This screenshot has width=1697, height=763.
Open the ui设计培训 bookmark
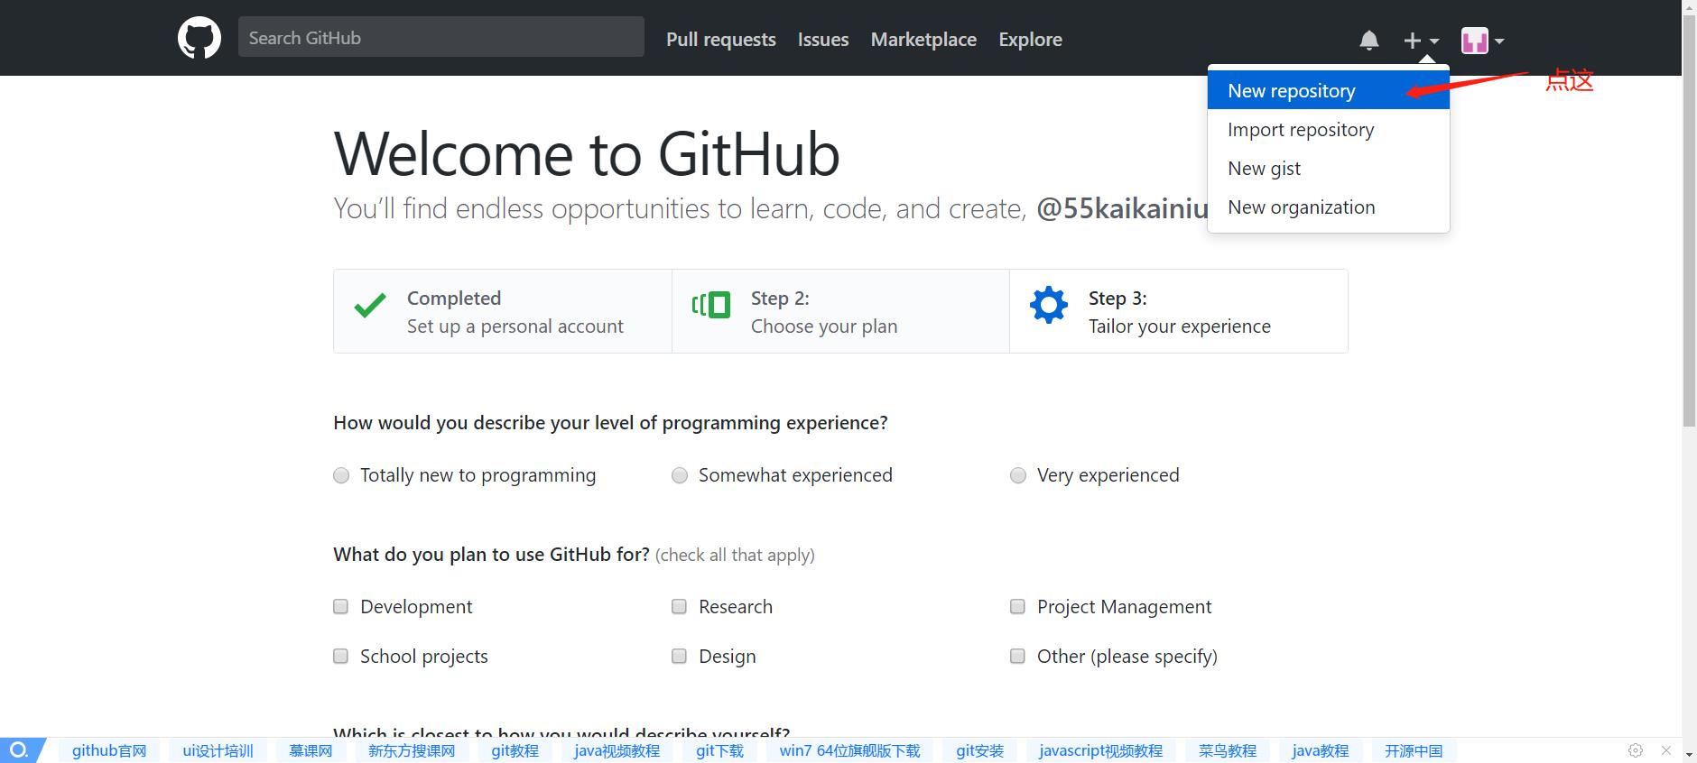[218, 750]
